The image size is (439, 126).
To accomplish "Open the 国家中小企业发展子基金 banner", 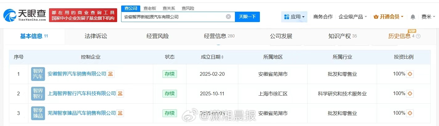I will (83, 15).
